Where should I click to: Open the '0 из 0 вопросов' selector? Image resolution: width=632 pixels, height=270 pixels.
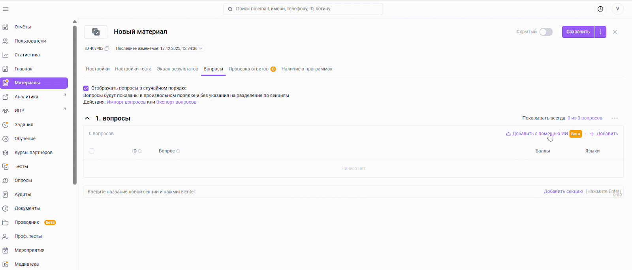point(585,118)
